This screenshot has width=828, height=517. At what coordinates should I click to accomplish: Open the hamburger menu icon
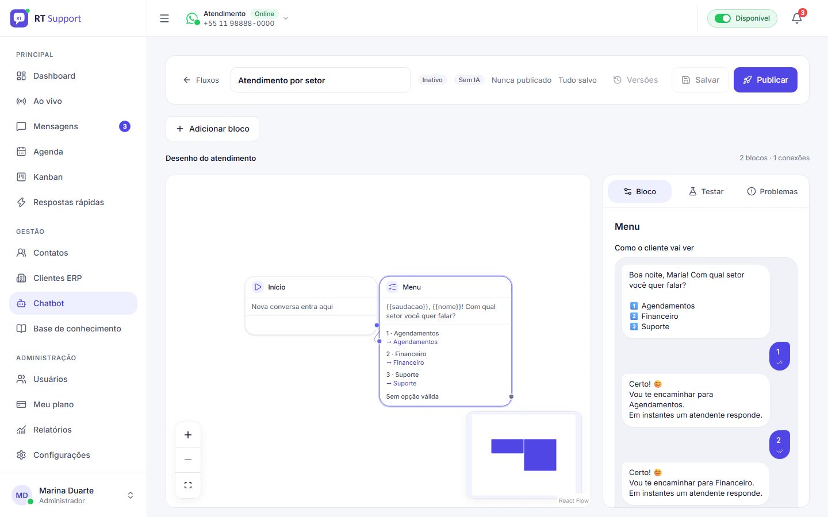point(164,18)
